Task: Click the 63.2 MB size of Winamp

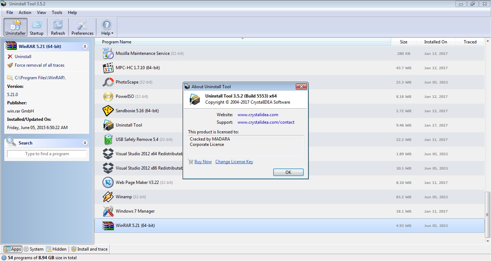Action: (403, 197)
